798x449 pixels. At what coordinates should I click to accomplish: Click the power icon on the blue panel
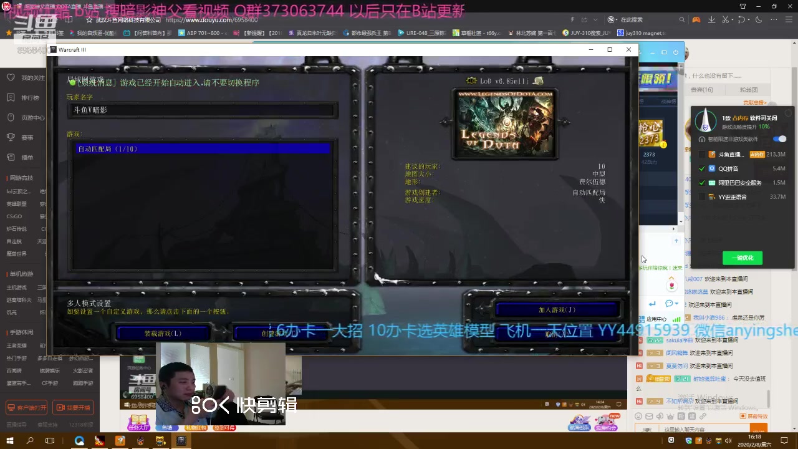pyautogui.click(x=676, y=52)
